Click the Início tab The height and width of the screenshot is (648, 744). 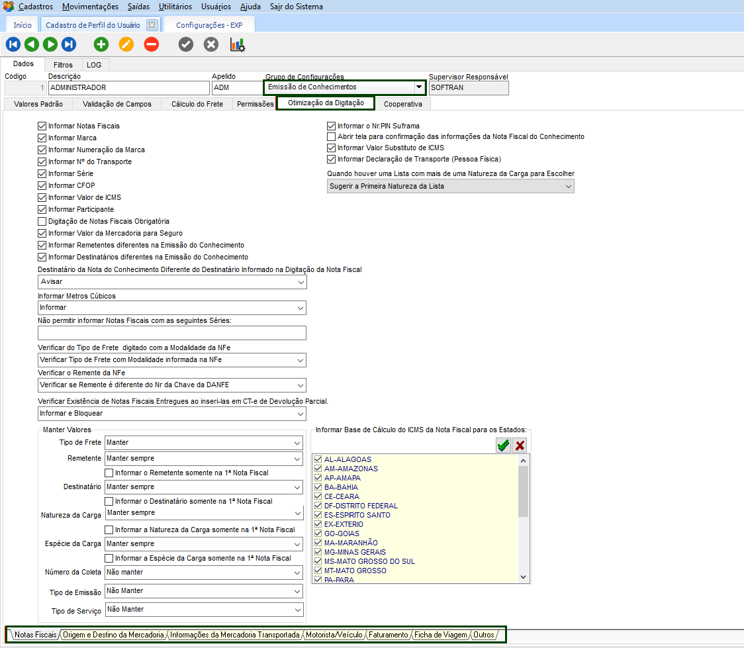[x=23, y=25]
